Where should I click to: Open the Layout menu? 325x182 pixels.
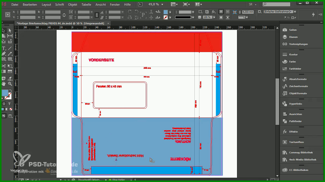point(46,5)
